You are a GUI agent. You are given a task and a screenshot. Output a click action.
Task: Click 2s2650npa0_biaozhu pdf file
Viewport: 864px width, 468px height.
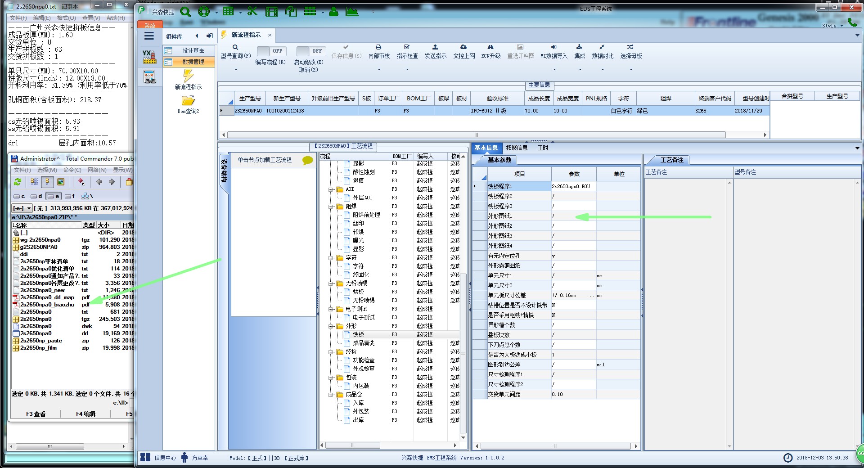pos(47,305)
